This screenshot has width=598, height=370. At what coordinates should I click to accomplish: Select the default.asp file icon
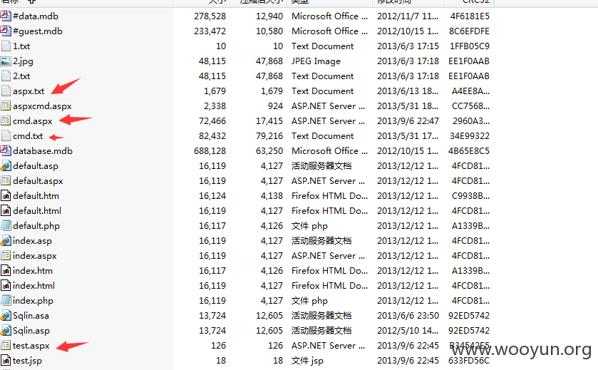(6, 166)
